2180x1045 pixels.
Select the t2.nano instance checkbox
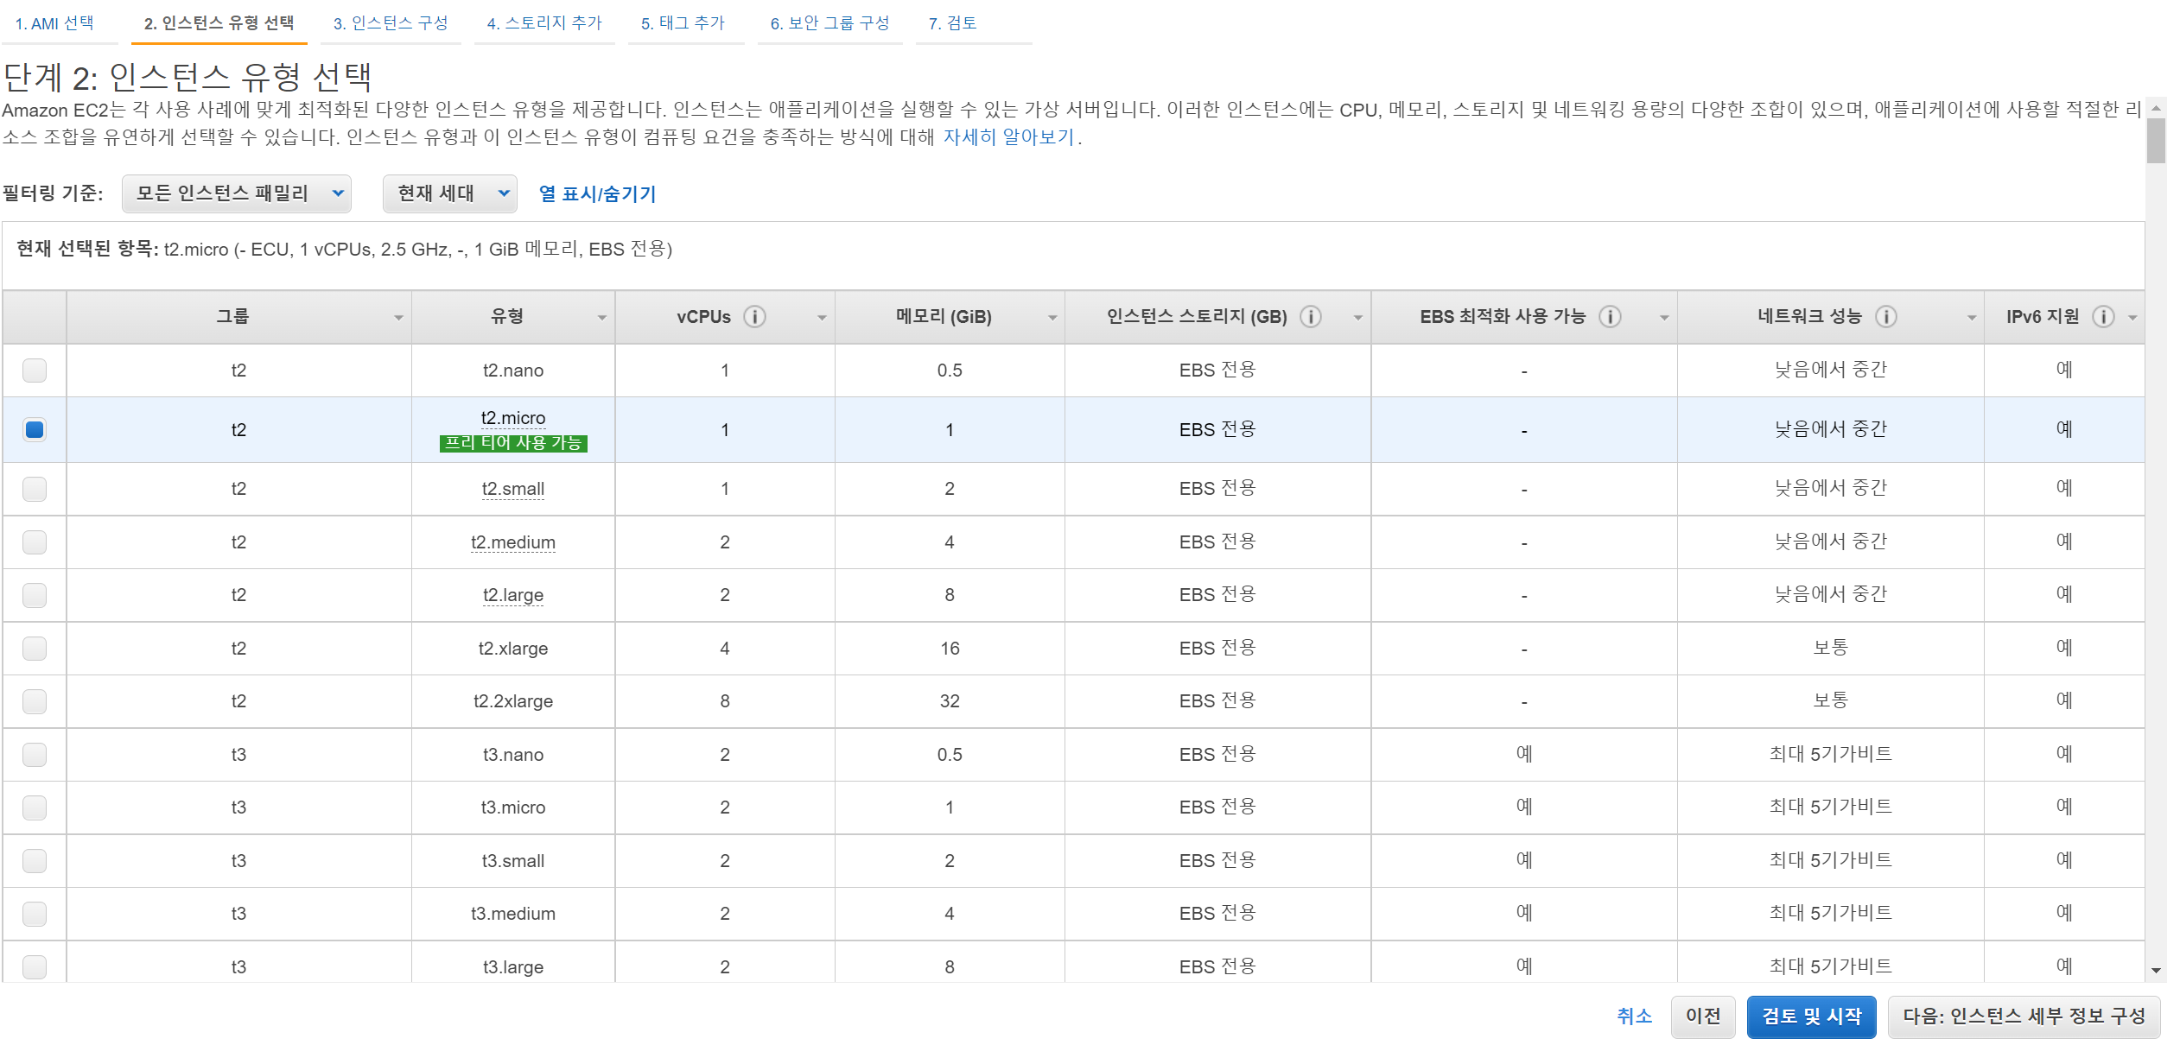35,370
